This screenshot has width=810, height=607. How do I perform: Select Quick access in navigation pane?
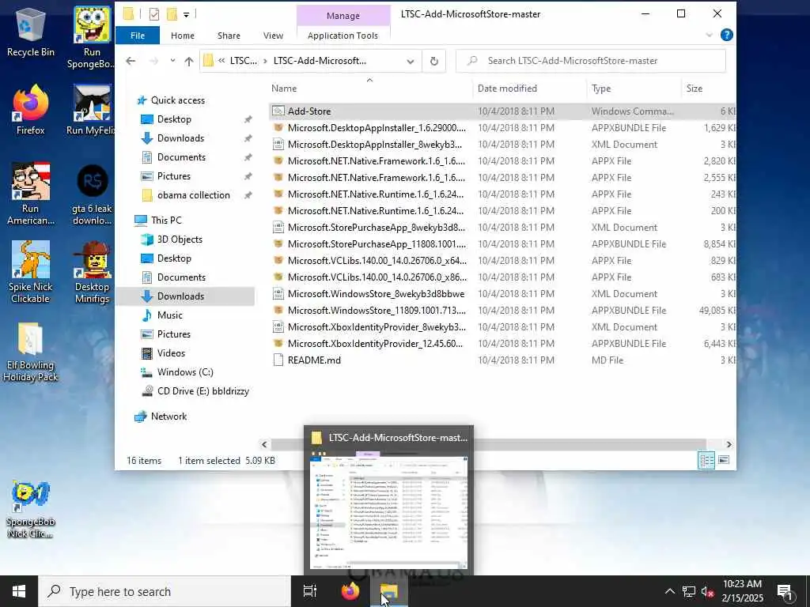tap(178, 100)
